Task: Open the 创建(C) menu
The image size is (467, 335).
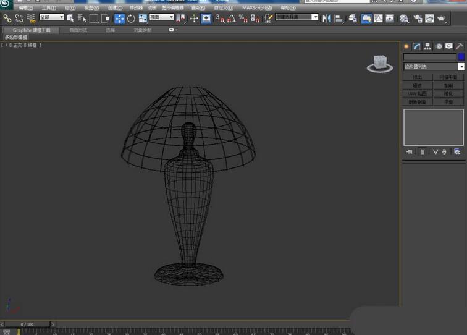Action: [115, 8]
